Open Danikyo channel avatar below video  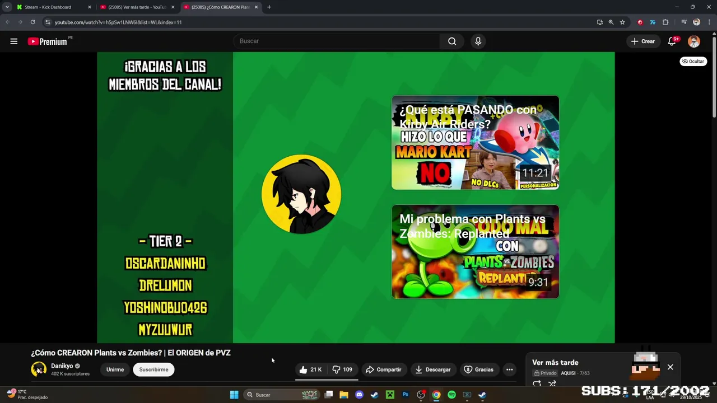click(39, 369)
